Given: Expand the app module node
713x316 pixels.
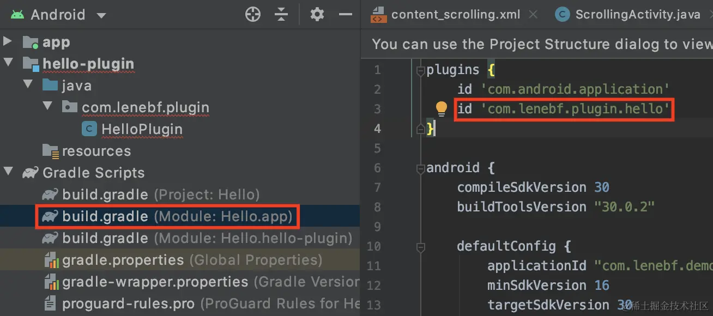Looking at the screenshot, I should (8, 41).
